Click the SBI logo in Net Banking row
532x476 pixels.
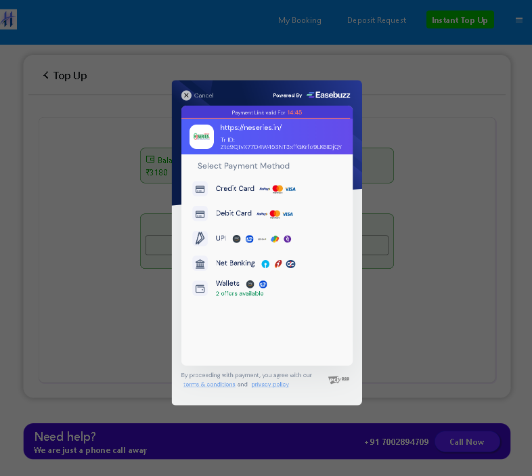pos(265,264)
